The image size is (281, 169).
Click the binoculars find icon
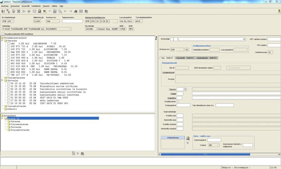tap(55, 11)
